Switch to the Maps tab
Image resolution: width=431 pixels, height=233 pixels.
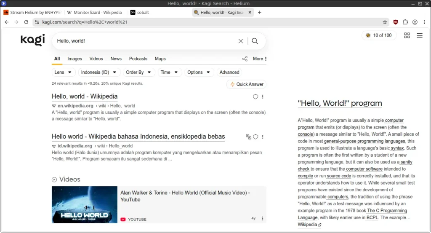(x=160, y=59)
